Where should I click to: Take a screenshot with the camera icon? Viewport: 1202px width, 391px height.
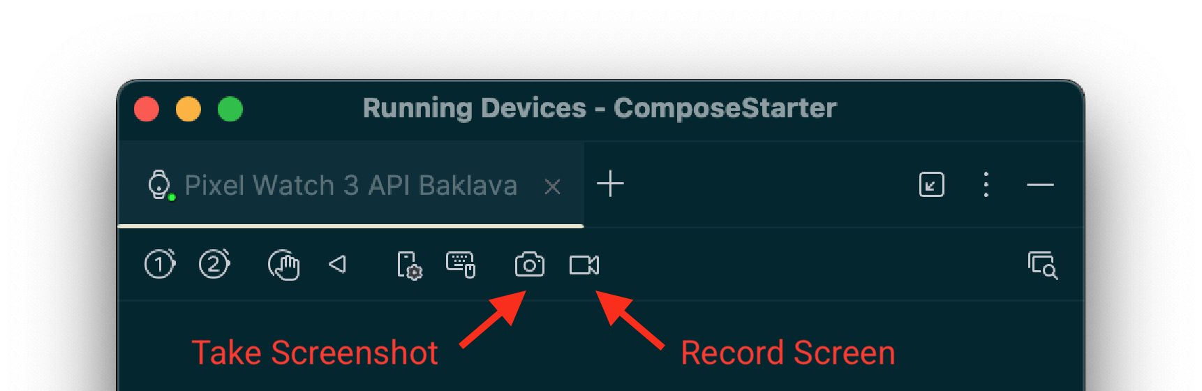[x=529, y=265]
